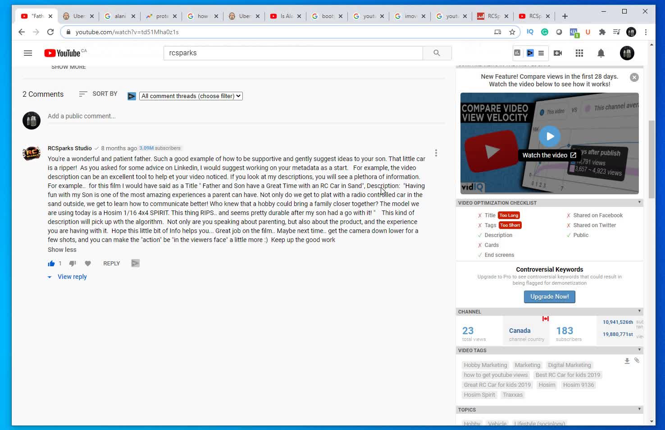Download video tags icon

pyautogui.click(x=627, y=361)
